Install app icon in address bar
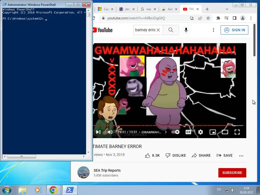260x195 pixels. 192,18
